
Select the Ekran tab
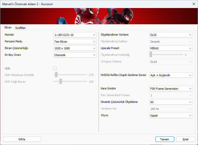coord(8,27)
